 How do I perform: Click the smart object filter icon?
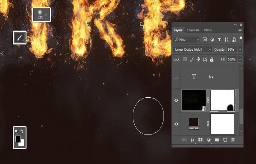(234, 39)
